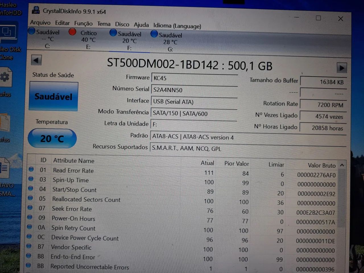Click the status dot for Read Error Rate
Image resolution: width=364 pixels, height=273 pixels.
(x=31, y=169)
